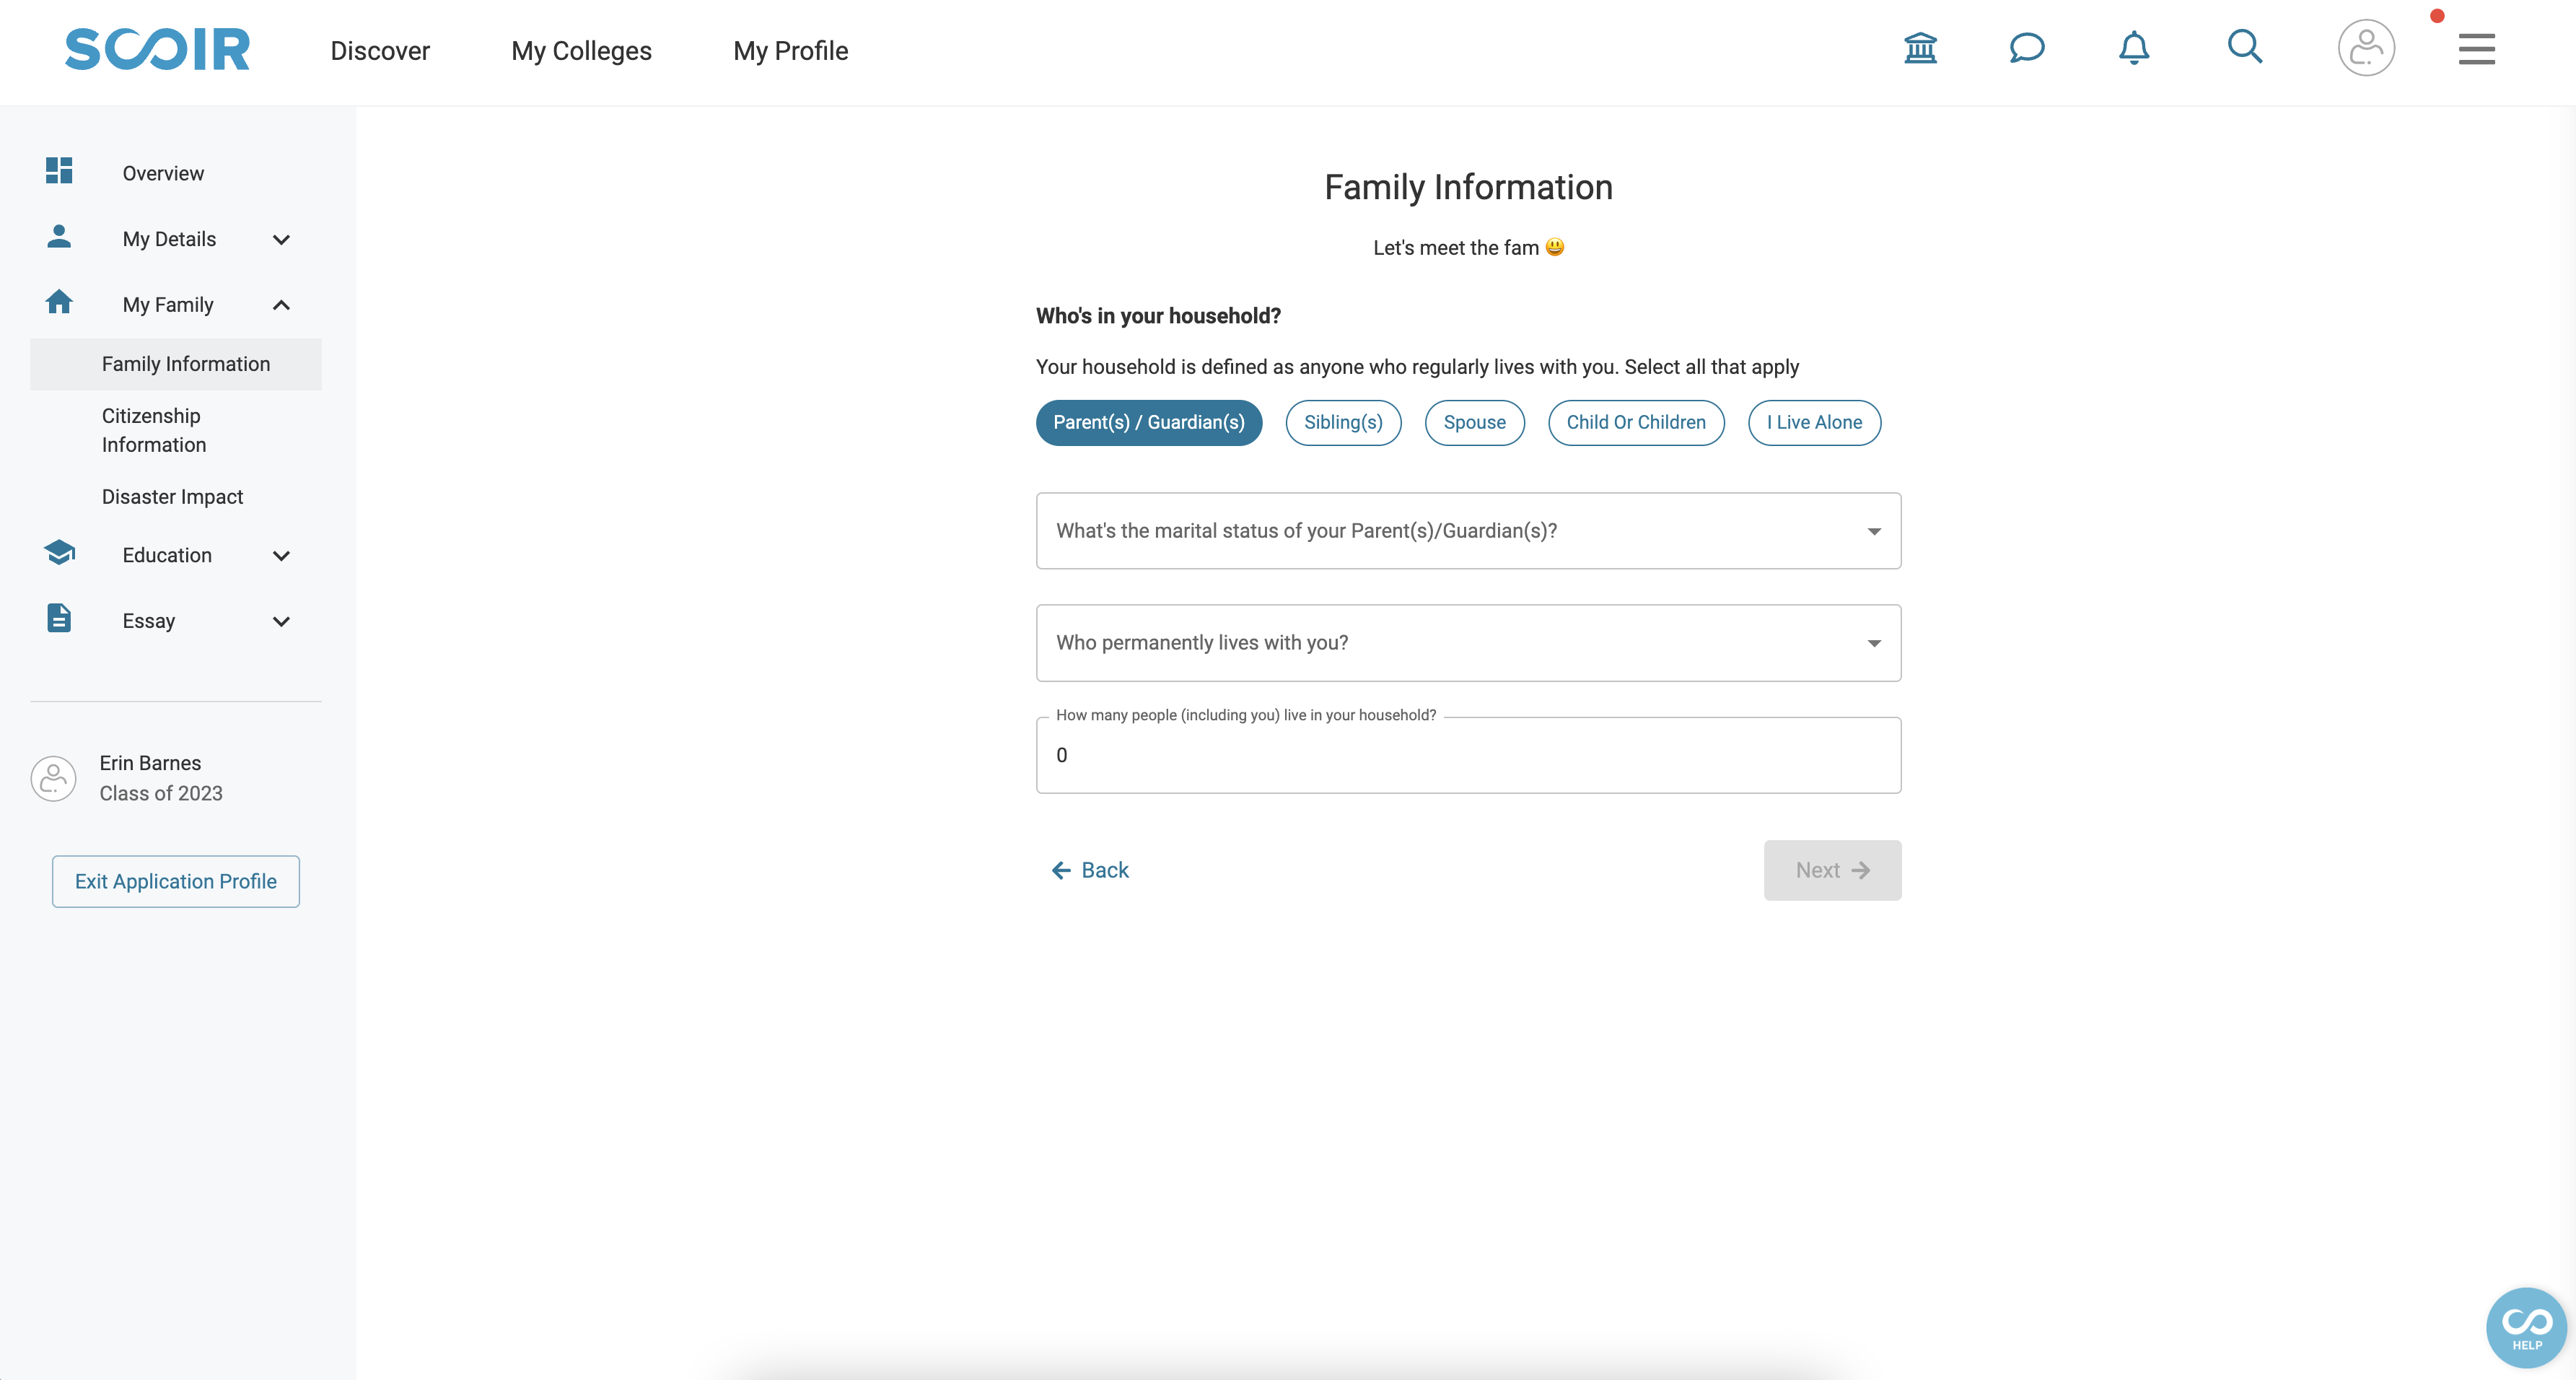The height and width of the screenshot is (1380, 2576).
Task: Toggle I Live Alone chip
Action: 1814,423
